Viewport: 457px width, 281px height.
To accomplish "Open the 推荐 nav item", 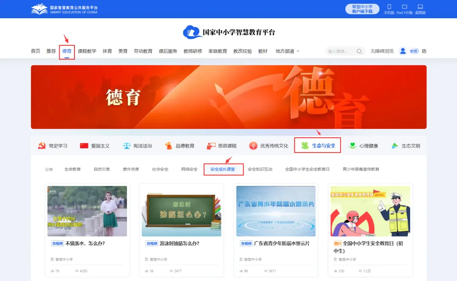I will tap(51, 51).
